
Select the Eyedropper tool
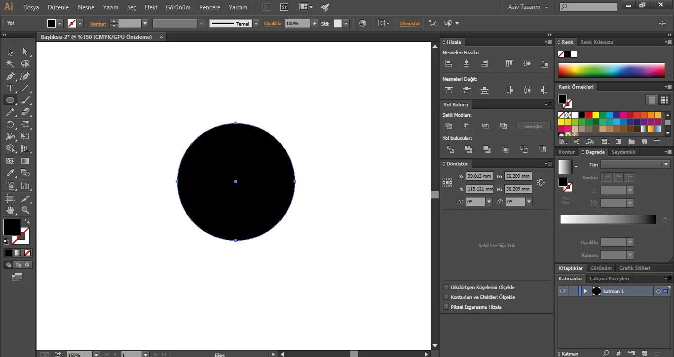(x=10, y=173)
